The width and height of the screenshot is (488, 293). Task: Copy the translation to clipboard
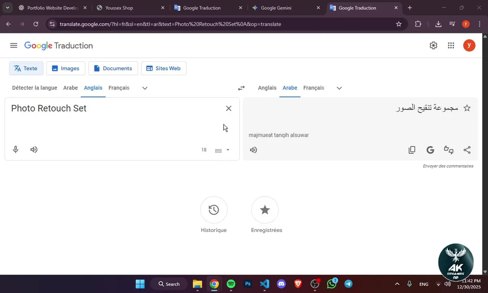(412, 150)
